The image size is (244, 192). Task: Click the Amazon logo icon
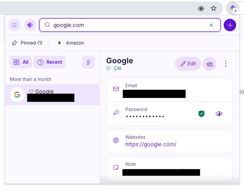tap(59, 43)
